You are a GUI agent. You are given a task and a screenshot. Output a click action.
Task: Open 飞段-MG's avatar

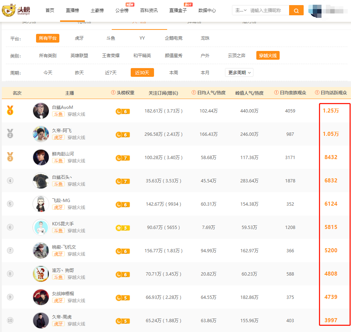point(41,204)
